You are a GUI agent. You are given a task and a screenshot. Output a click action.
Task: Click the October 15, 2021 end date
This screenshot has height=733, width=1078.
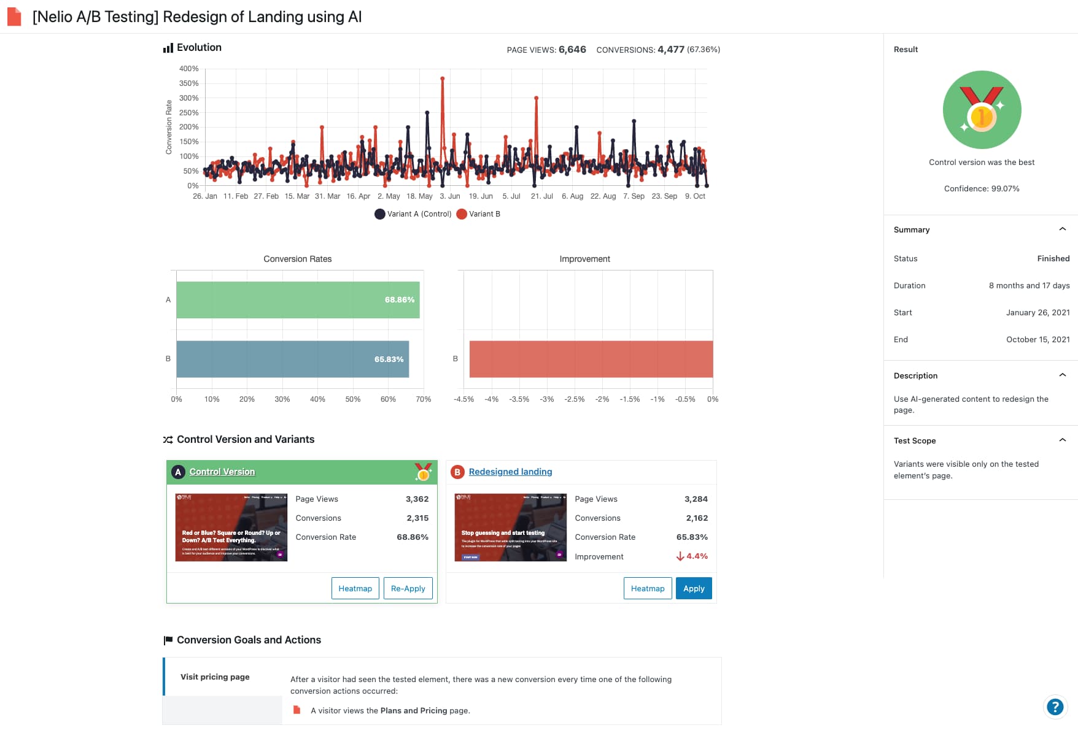(x=1037, y=339)
